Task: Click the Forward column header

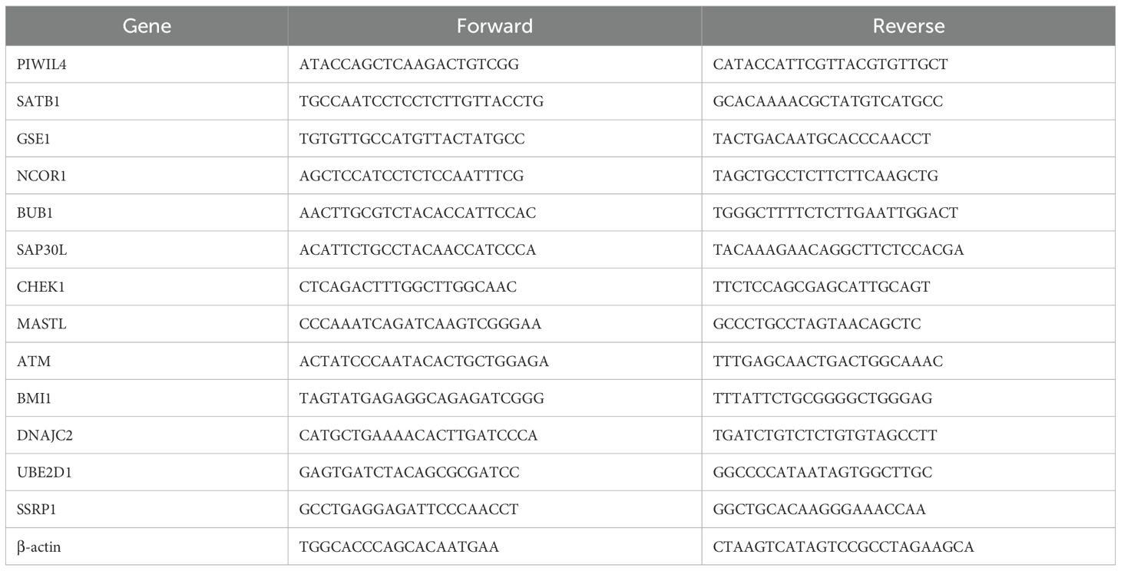Action: 494,26
